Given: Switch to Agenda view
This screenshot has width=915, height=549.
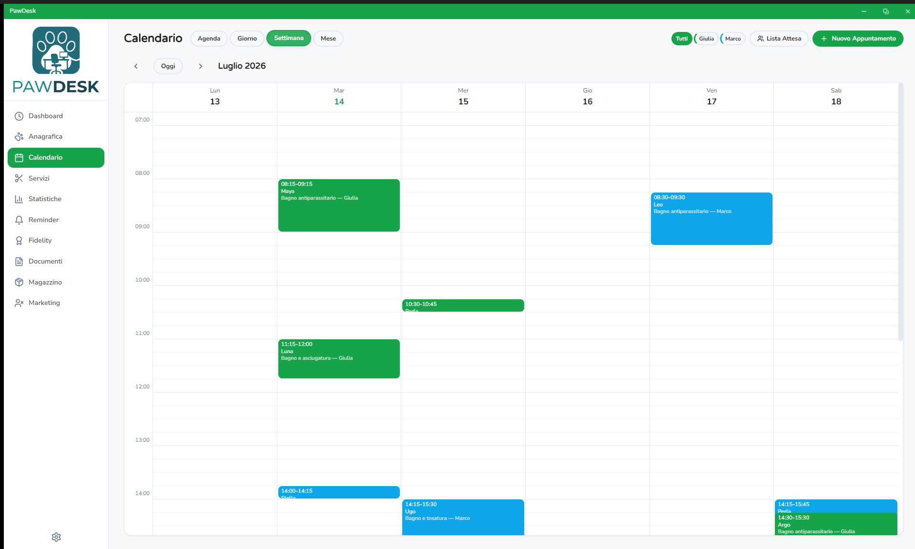Looking at the screenshot, I should click(x=209, y=39).
